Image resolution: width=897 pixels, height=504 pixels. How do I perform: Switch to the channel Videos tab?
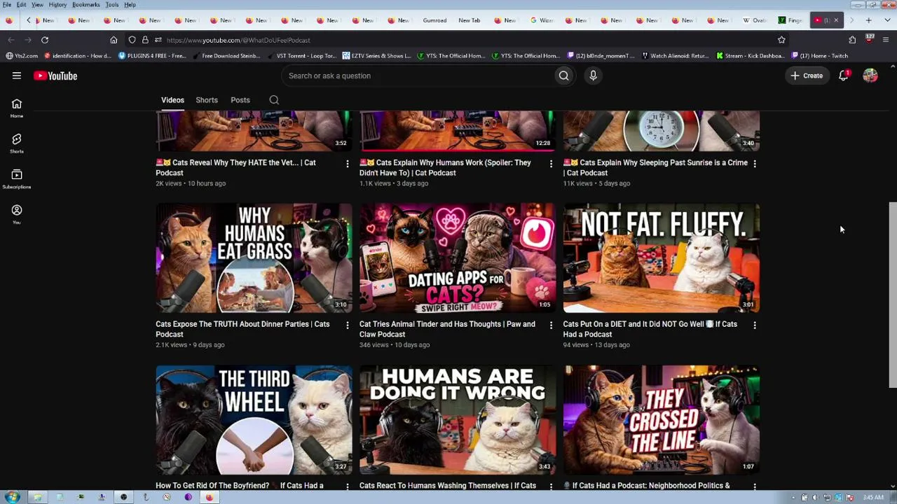pos(172,100)
